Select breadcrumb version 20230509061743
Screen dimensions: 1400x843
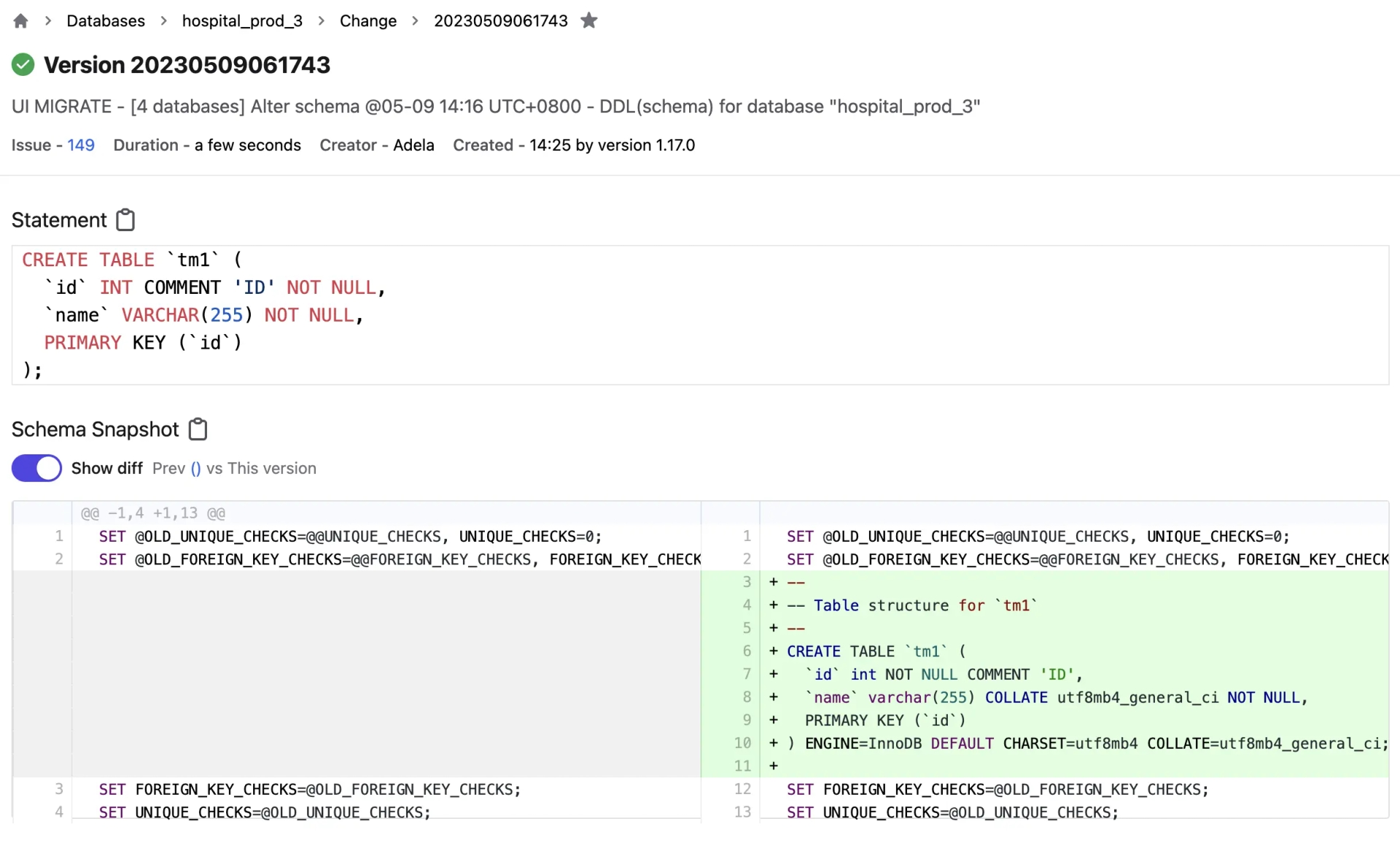501,21
